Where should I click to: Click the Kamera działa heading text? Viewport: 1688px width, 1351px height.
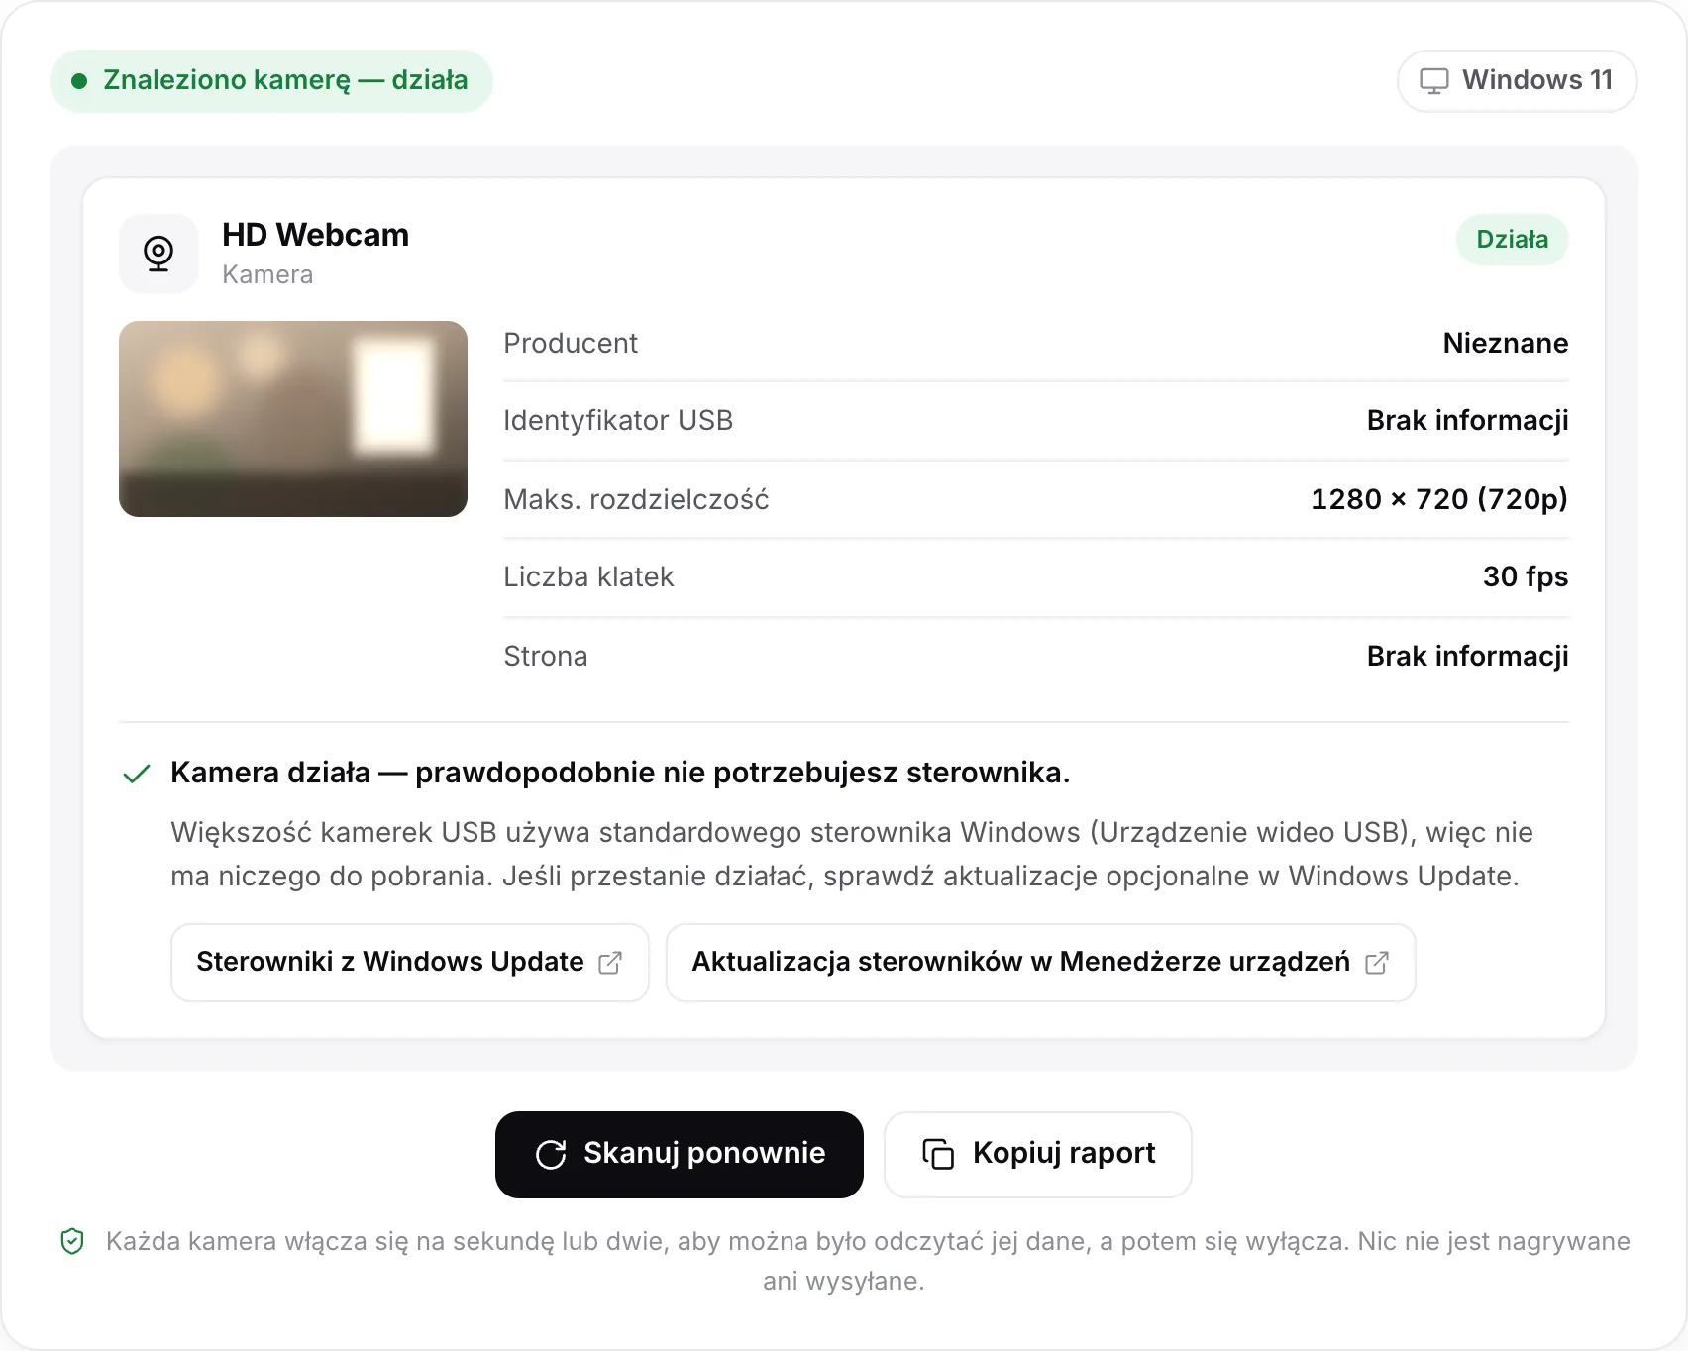click(620, 773)
